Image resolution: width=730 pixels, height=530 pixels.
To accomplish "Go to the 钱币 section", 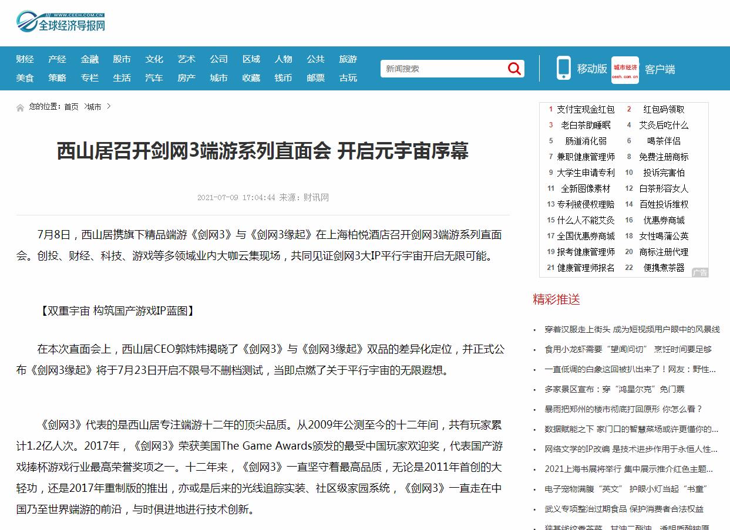I will coord(284,78).
